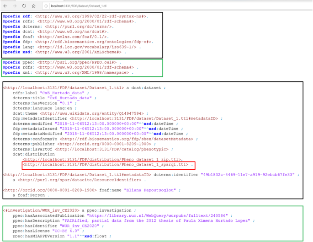Click the Pheno_dataset_1_sparql.ttl distribution URL

(x=106, y=165)
